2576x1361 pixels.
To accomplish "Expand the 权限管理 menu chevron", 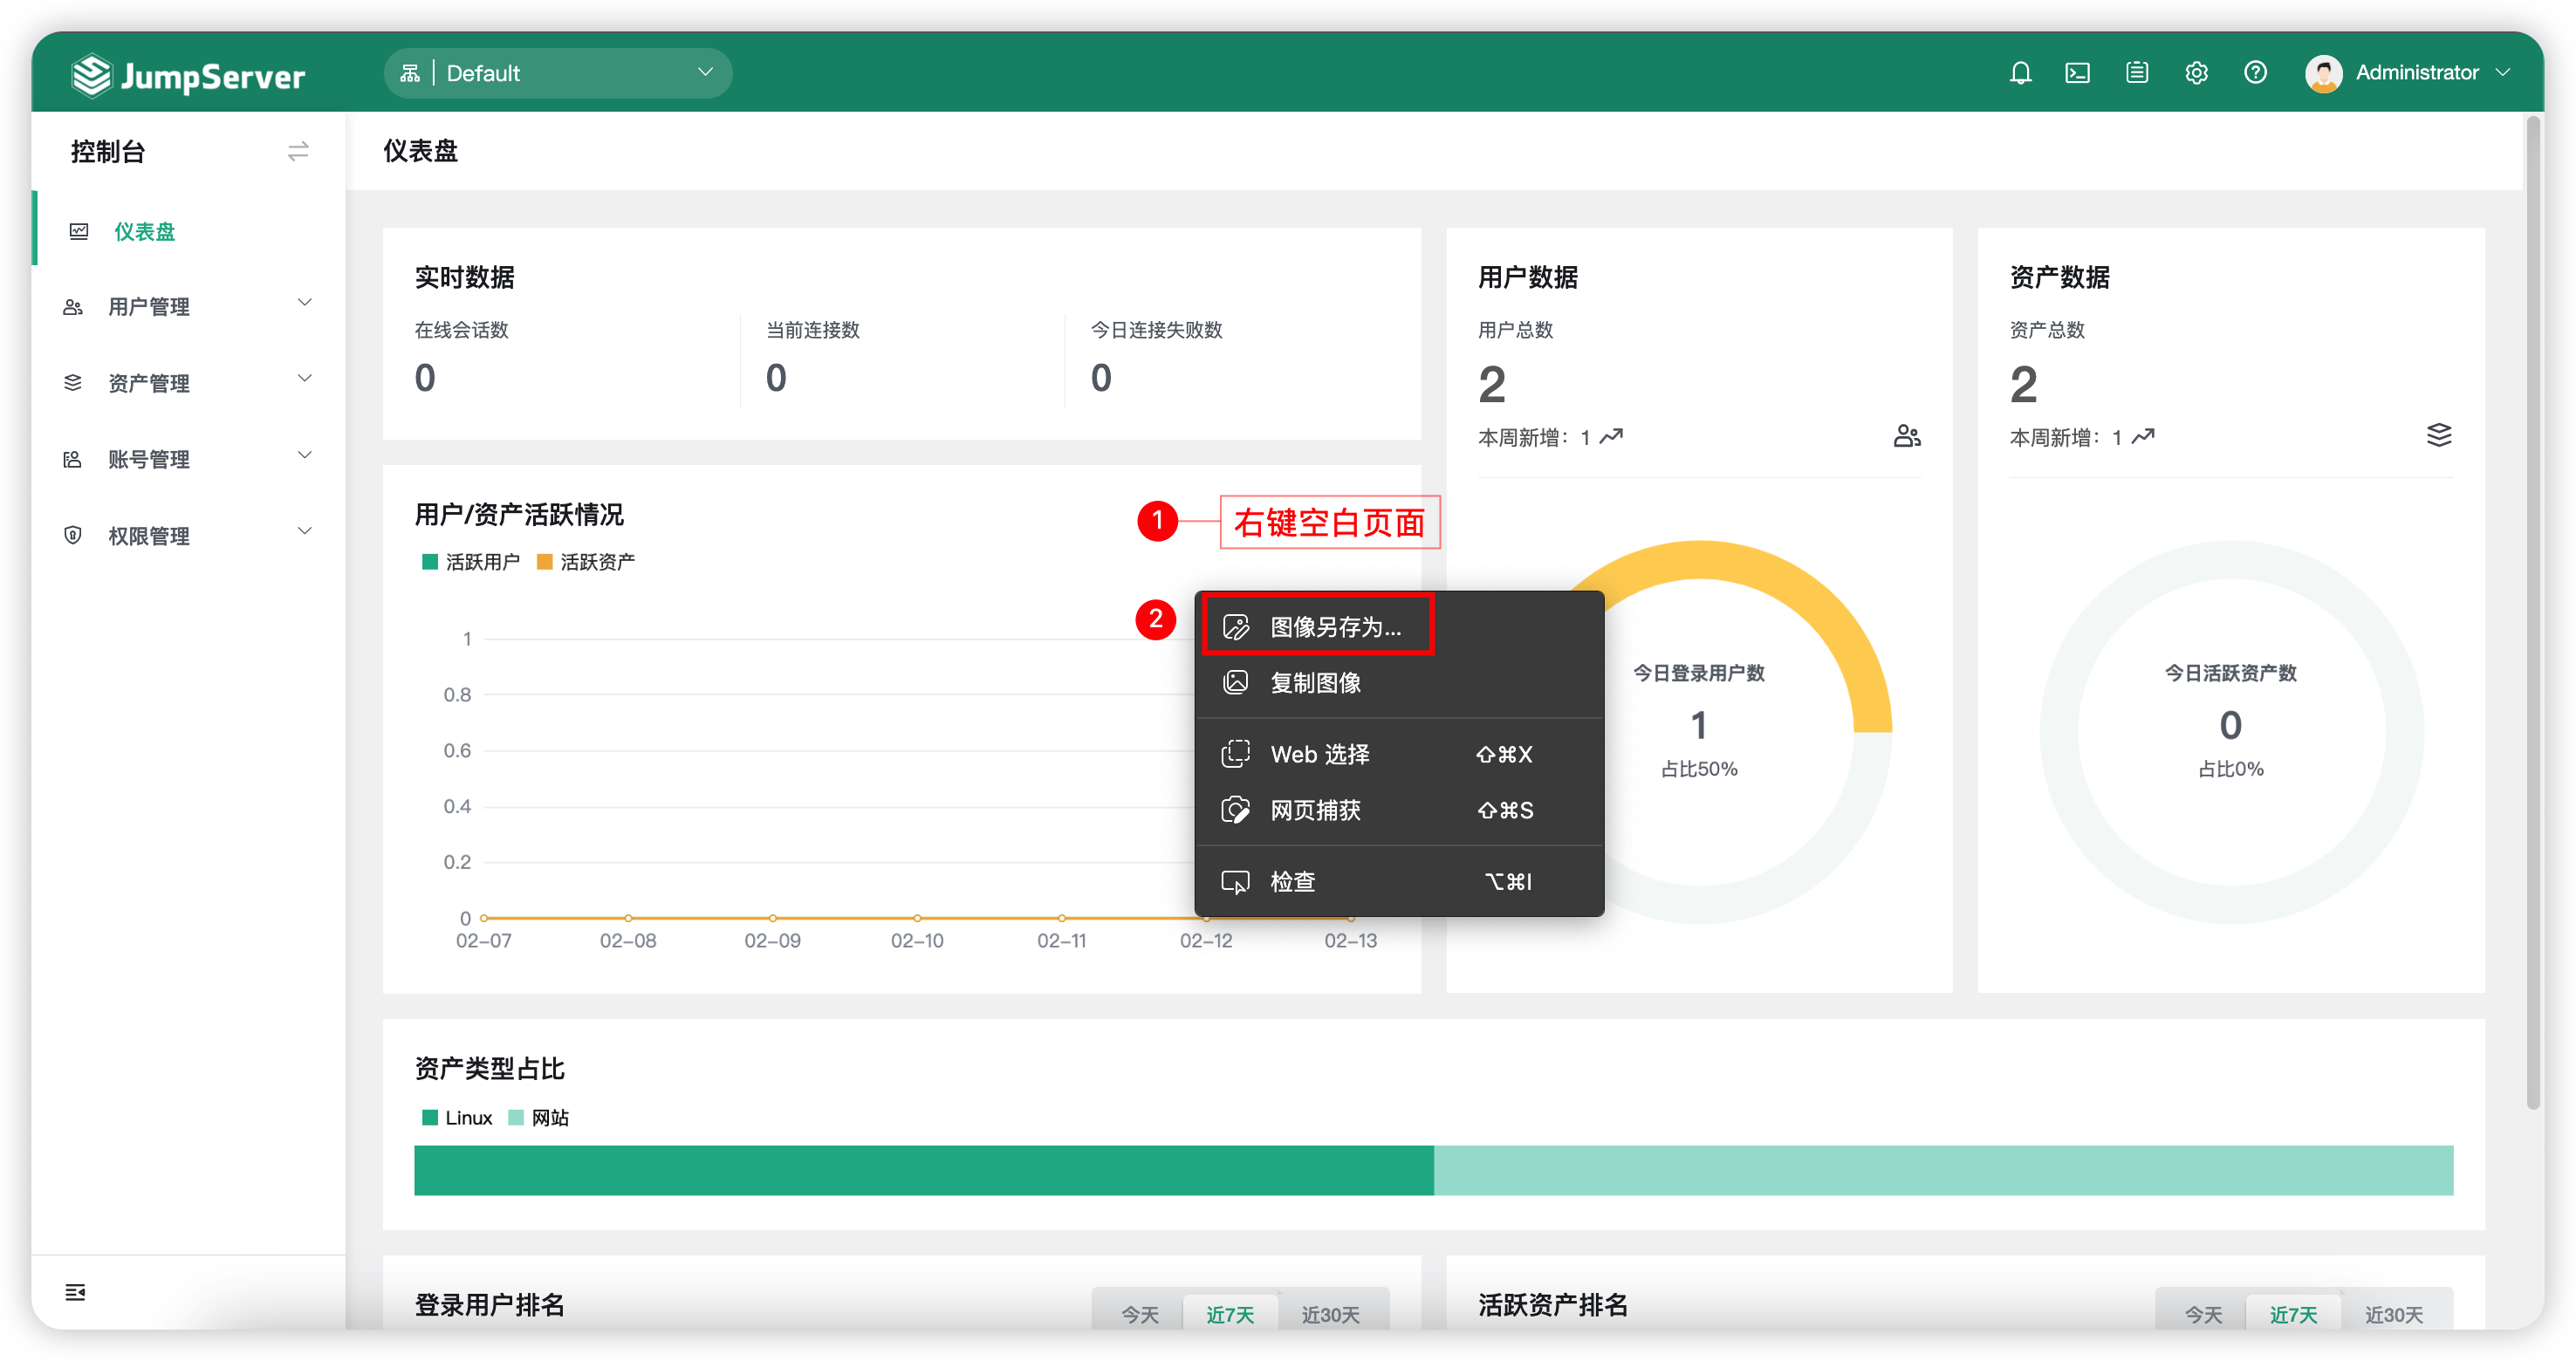I will pos(305,532).
